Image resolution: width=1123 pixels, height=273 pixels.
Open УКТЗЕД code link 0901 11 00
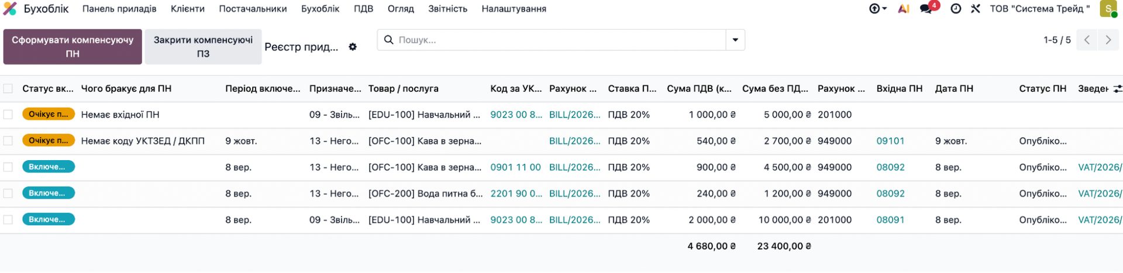515,167
